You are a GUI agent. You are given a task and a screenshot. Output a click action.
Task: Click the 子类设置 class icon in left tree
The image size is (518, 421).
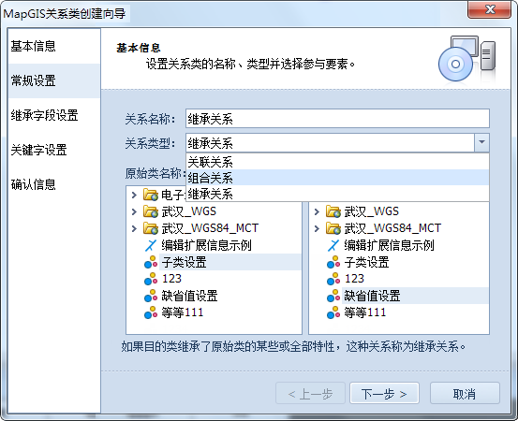pos(151,262)
